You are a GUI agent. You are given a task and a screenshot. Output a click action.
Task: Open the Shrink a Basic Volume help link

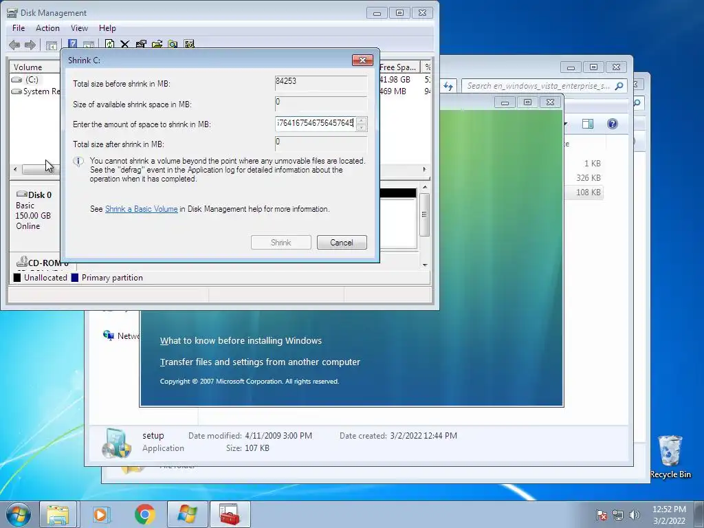[142, 209]
